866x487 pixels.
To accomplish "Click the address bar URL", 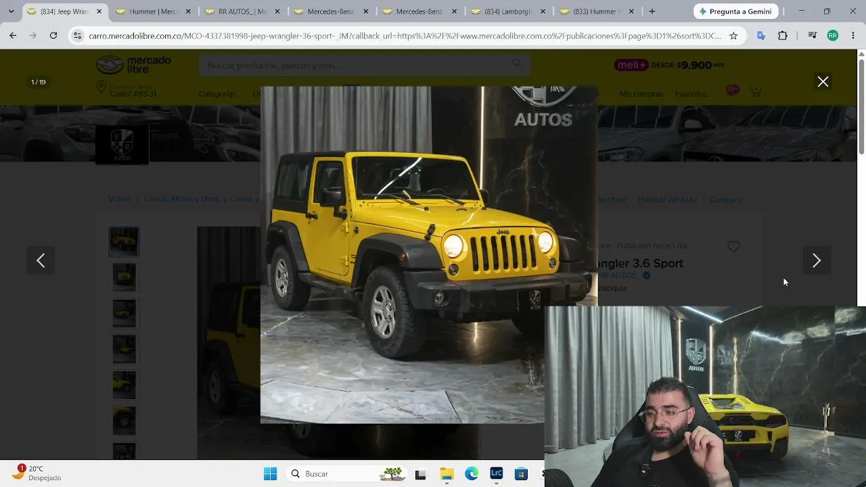I will coord(405,36).
